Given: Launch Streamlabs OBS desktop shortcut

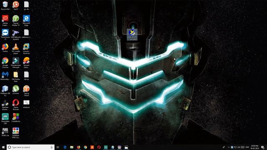Looking at the screenshot, I should (x=5, y=119).
